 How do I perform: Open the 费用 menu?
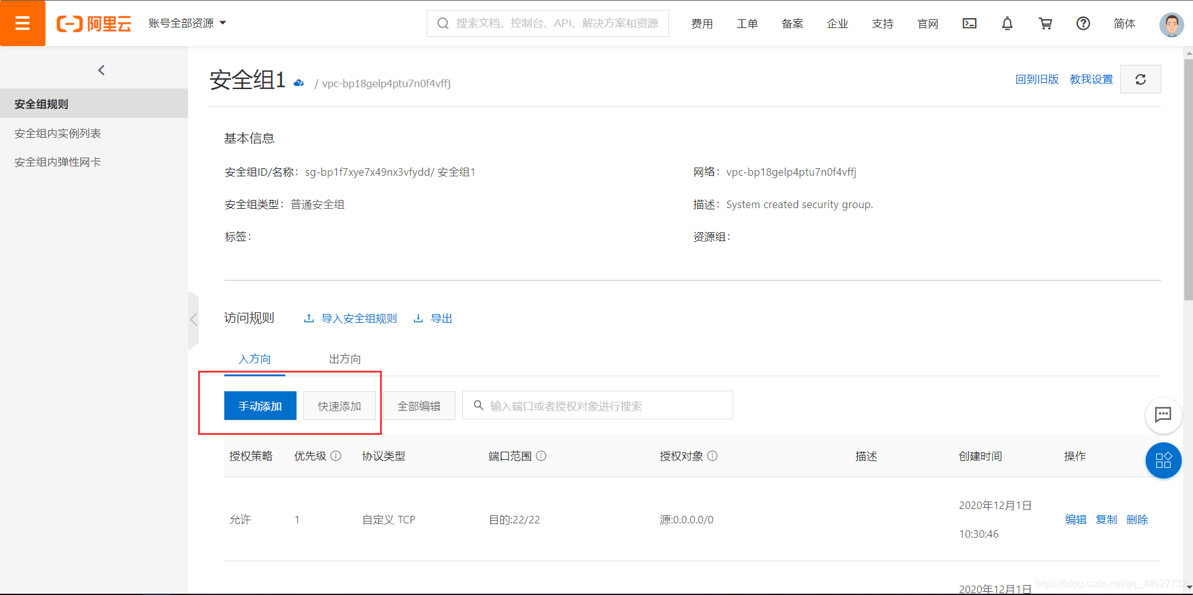702,24
